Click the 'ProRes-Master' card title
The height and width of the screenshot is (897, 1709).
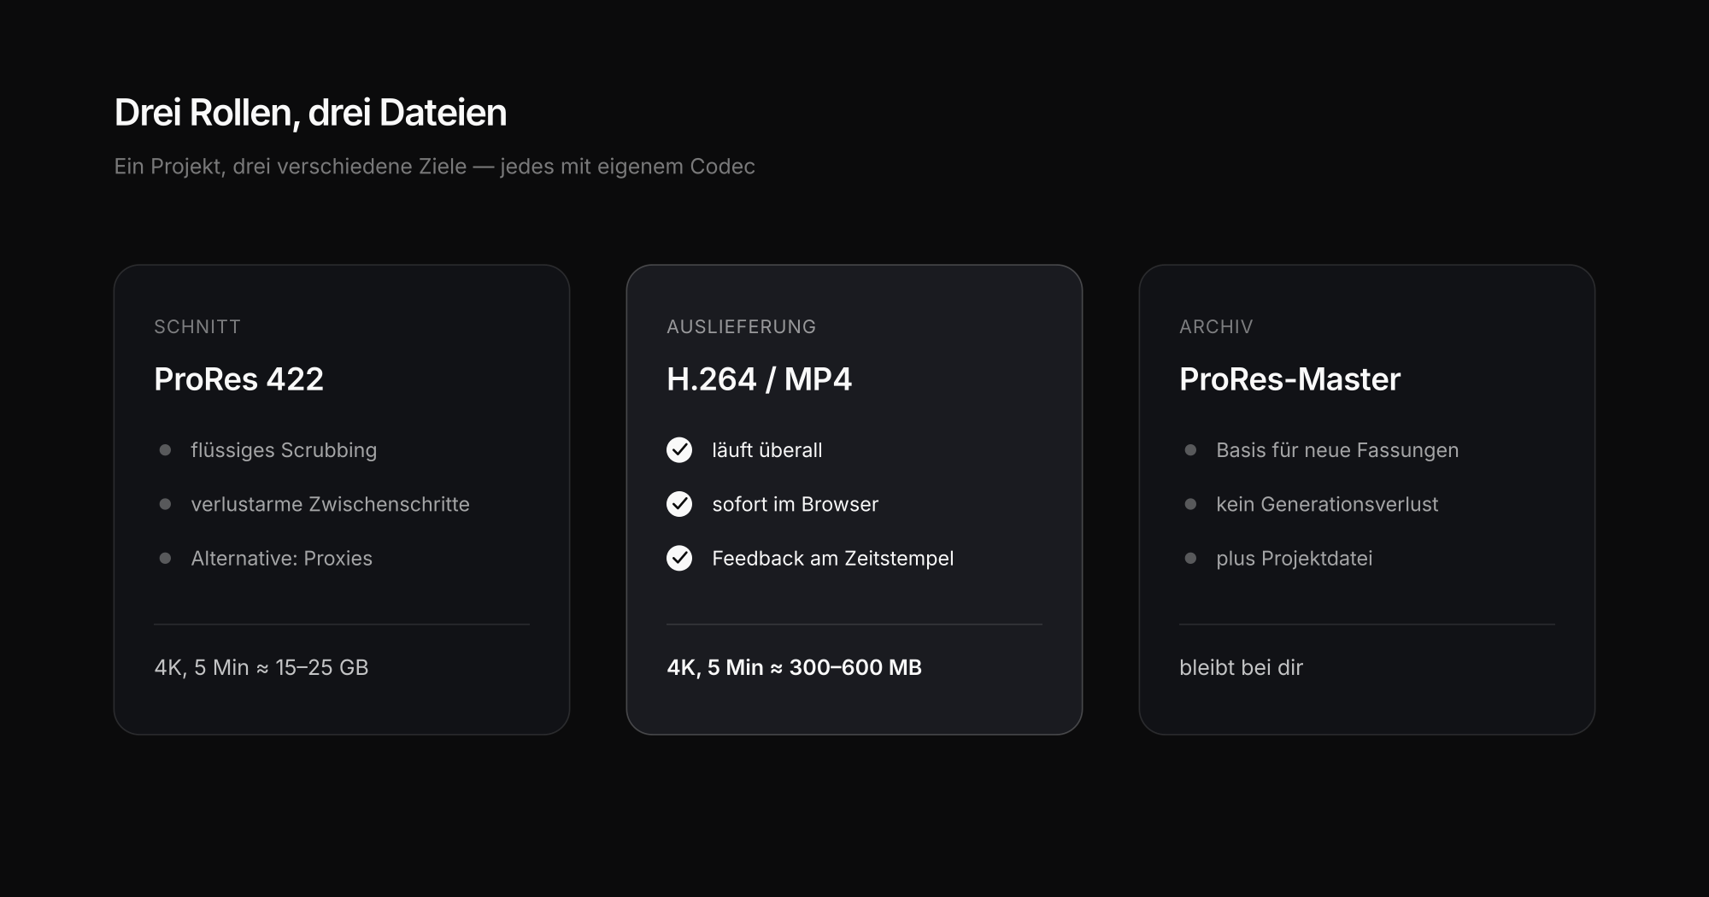(1290, 379)
